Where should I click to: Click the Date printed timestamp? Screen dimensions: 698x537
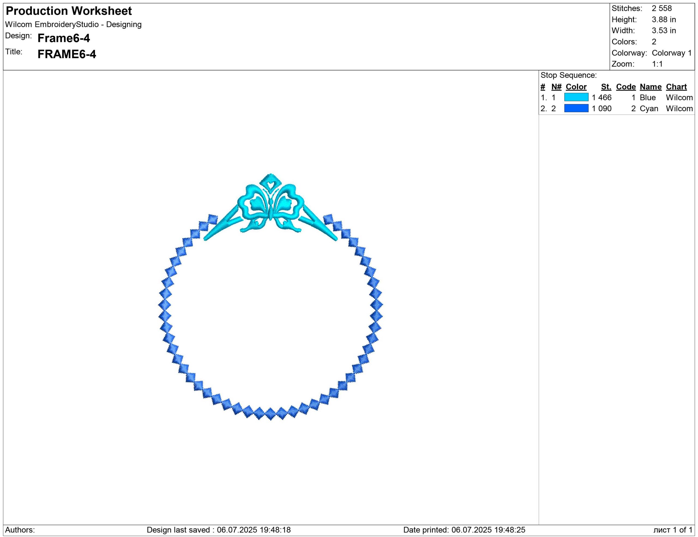point(464,530)
